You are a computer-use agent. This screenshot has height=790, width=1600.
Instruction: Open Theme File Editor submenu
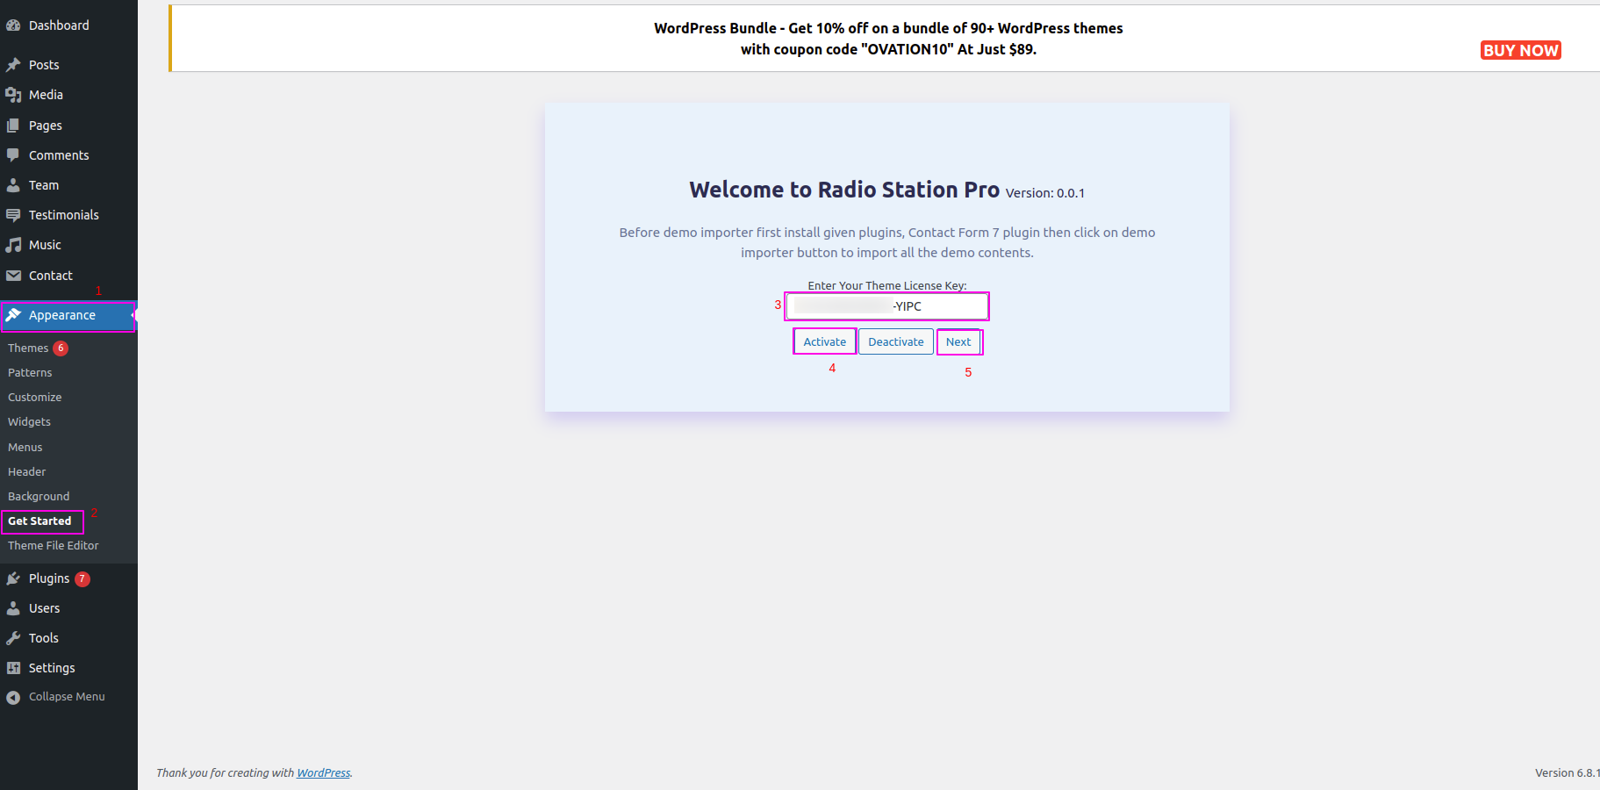(54, 546)
